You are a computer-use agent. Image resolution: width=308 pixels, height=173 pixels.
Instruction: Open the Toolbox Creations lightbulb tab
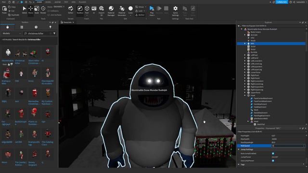click(50, 27)
